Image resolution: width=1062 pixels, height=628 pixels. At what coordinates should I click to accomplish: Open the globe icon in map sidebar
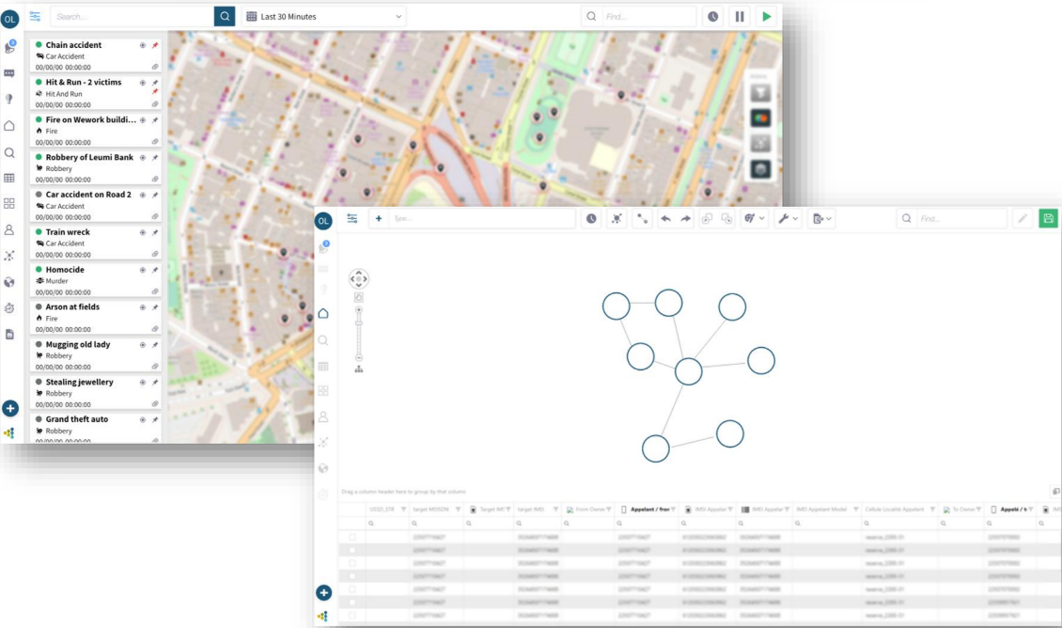(x=9, y=282)
